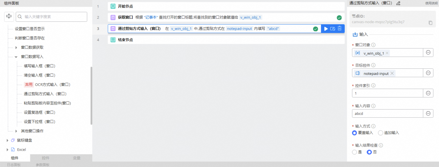Viewport: 439px width, 167px height.
Task: Open info tooltip beside 输入方式
Action: (x=373, y=126)
